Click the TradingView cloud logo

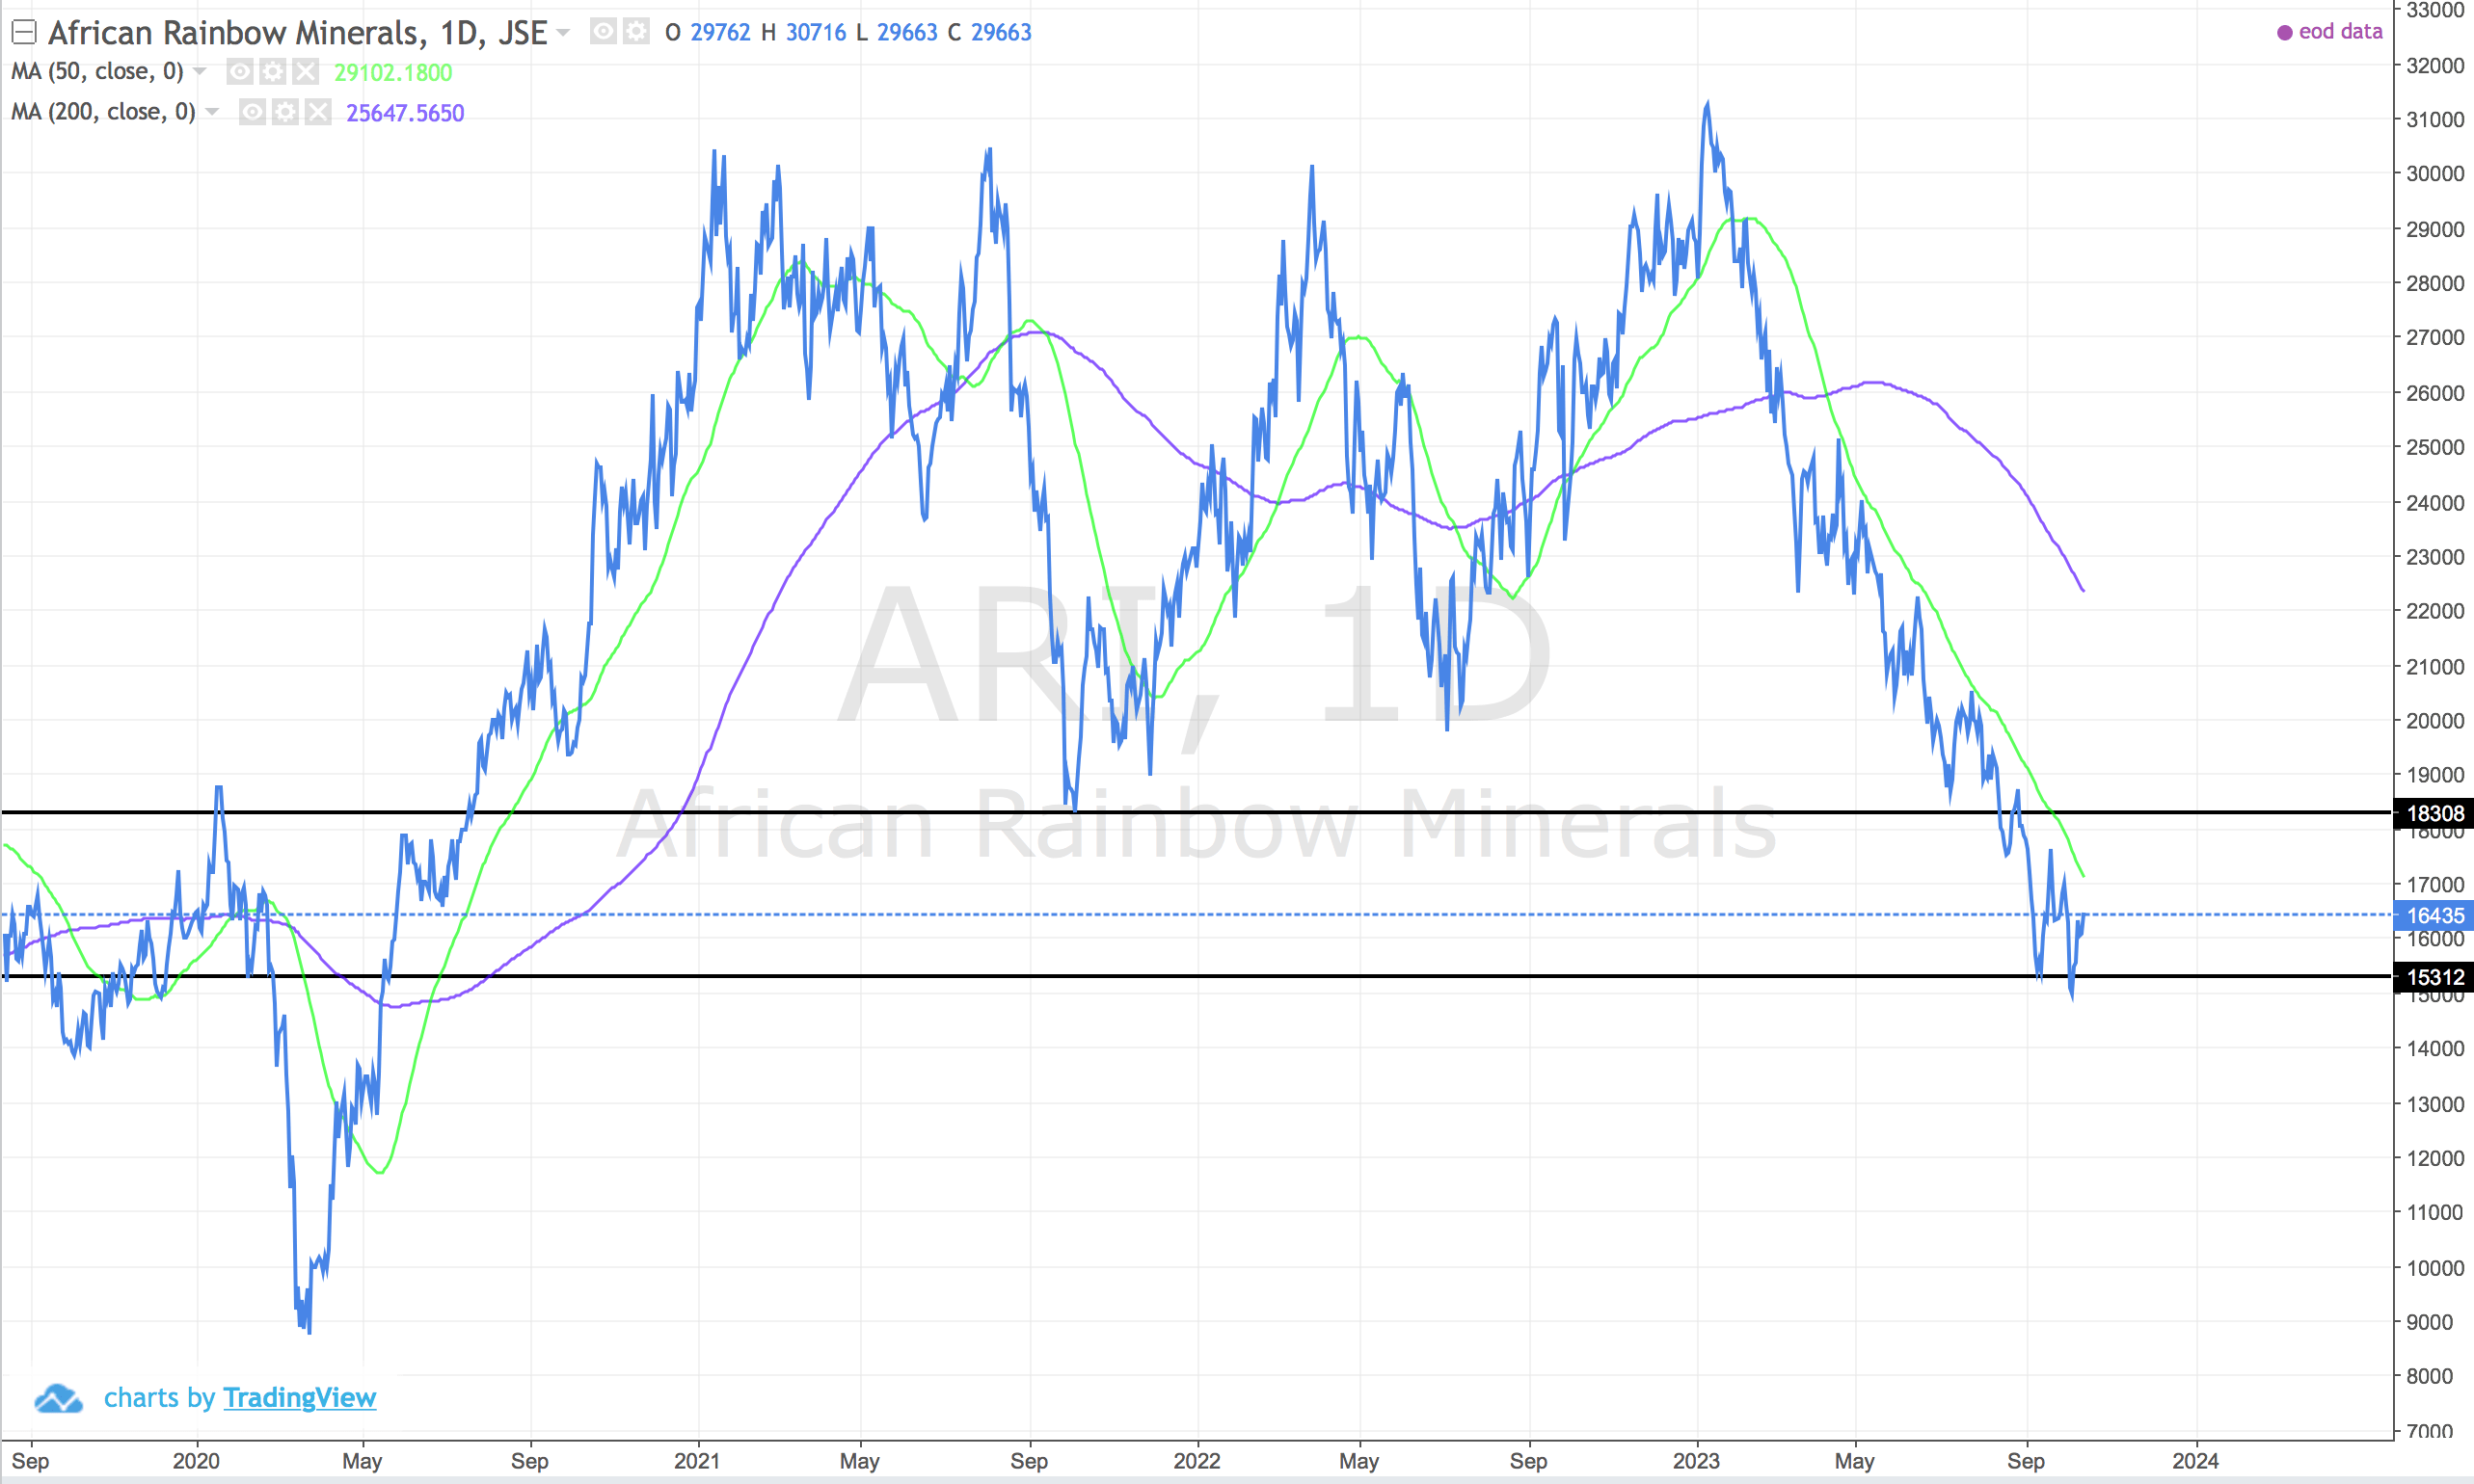point(58,1398)
